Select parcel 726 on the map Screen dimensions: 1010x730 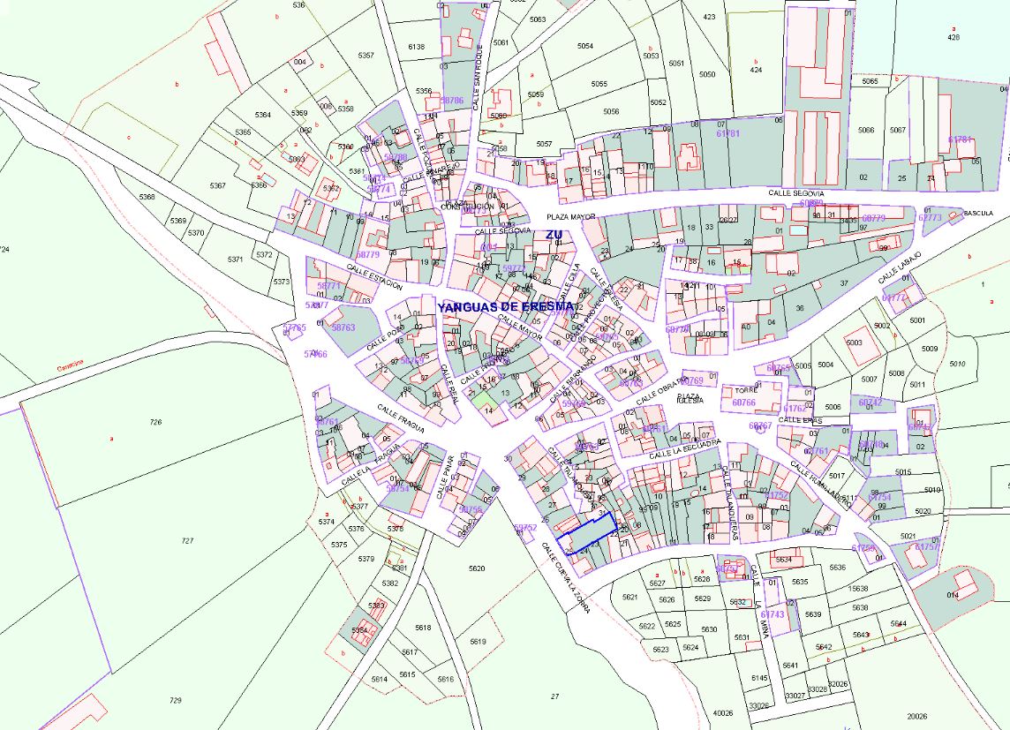pos(156,423)
